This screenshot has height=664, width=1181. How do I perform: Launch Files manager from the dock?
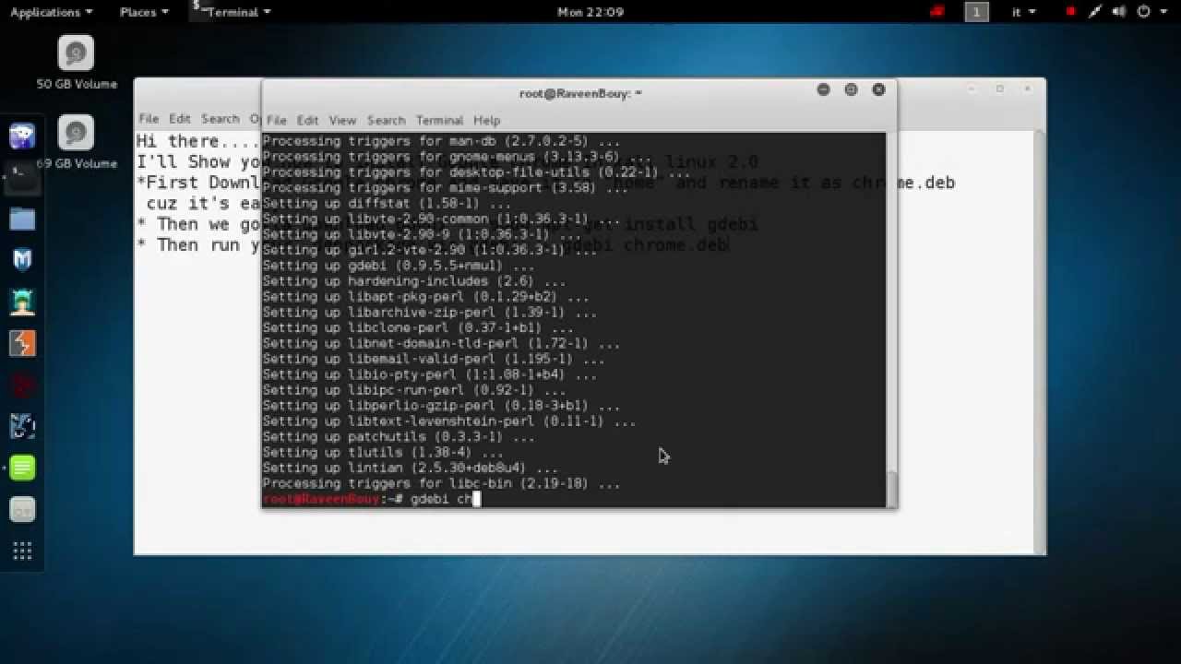click(22, 219)
